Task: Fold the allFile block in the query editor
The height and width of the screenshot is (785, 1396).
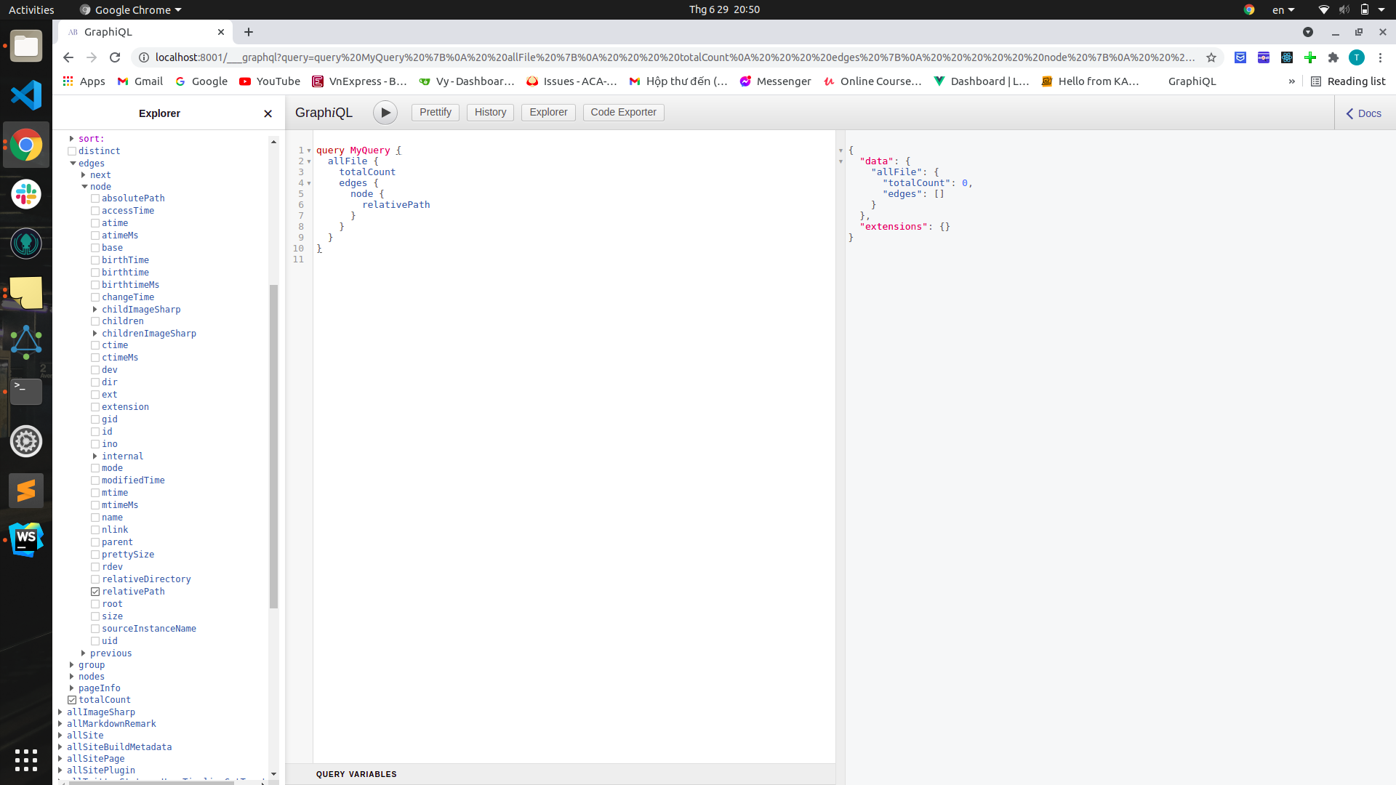Action: tap(309, 161)
